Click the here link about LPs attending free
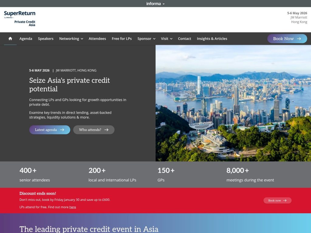 [x=73, y=207]
